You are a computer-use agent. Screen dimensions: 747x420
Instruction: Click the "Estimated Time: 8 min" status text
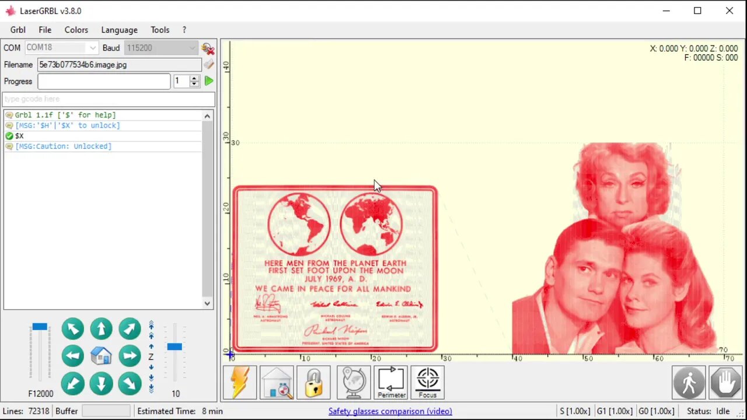click(x=180, y=411)
